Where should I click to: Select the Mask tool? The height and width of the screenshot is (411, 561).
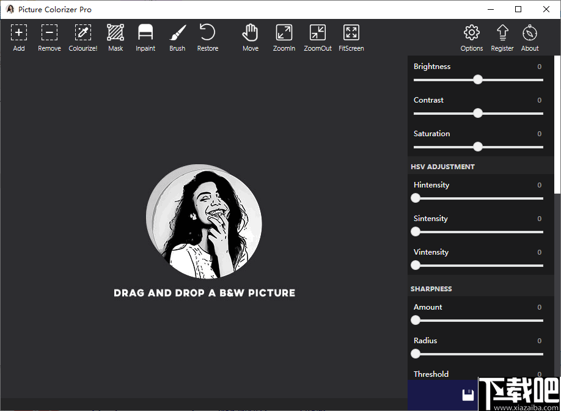click(116, 32)
